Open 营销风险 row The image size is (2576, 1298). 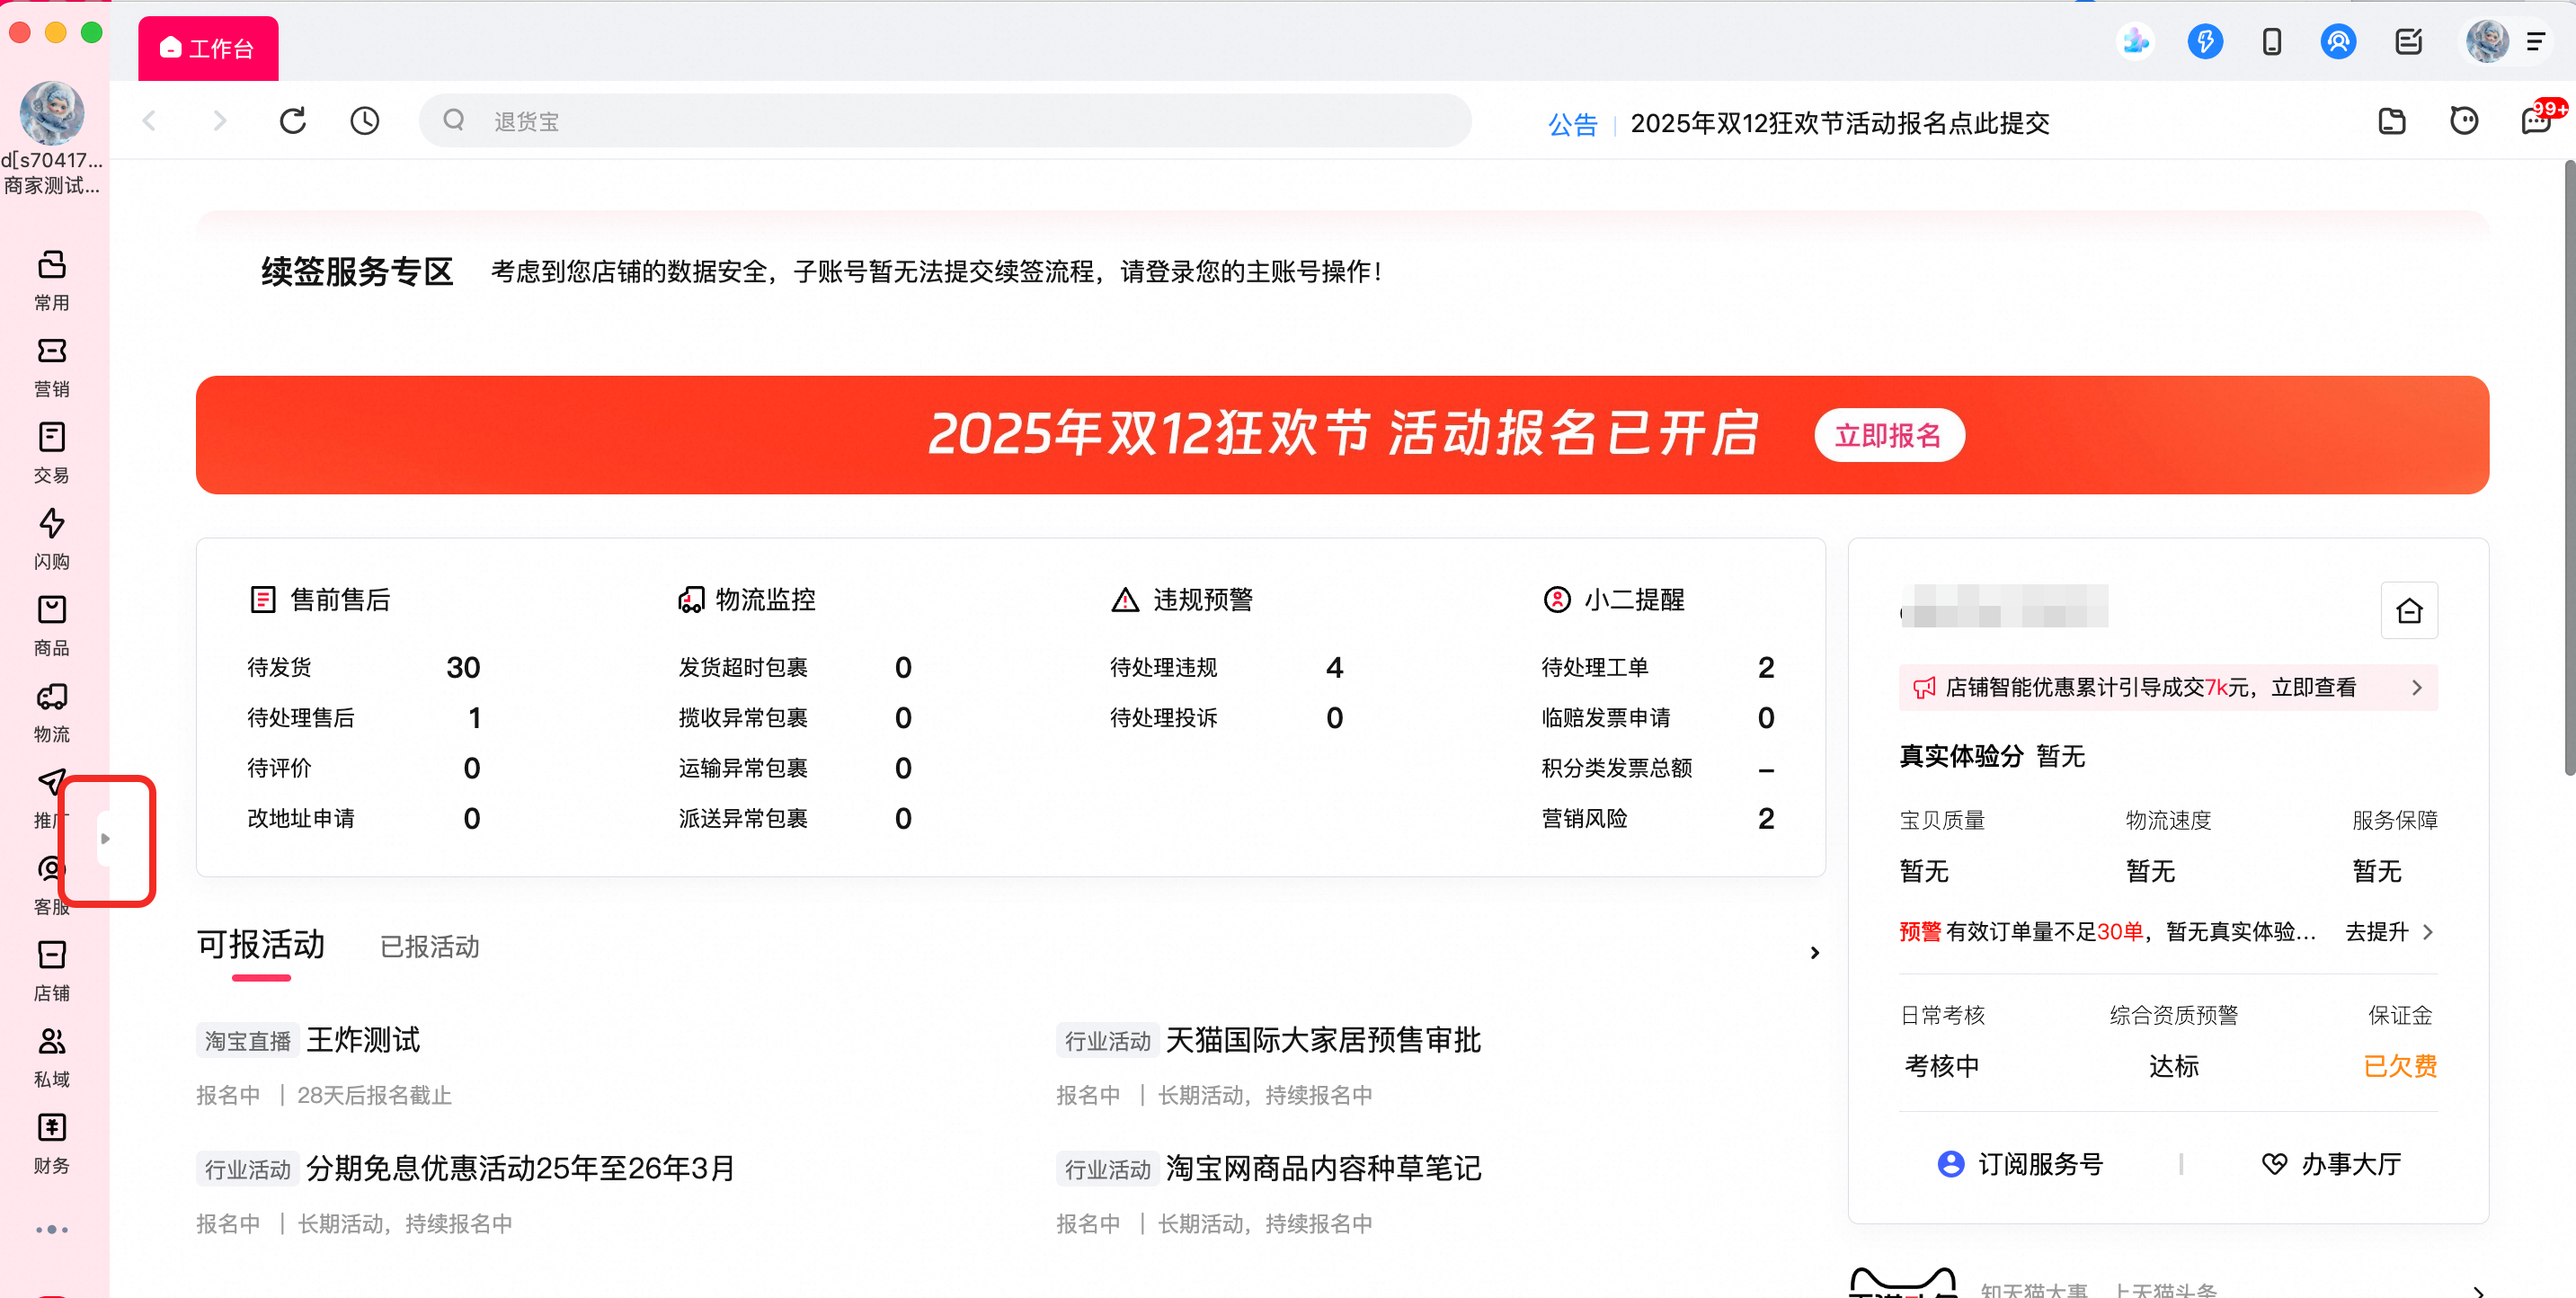(x=1657, y=818)
